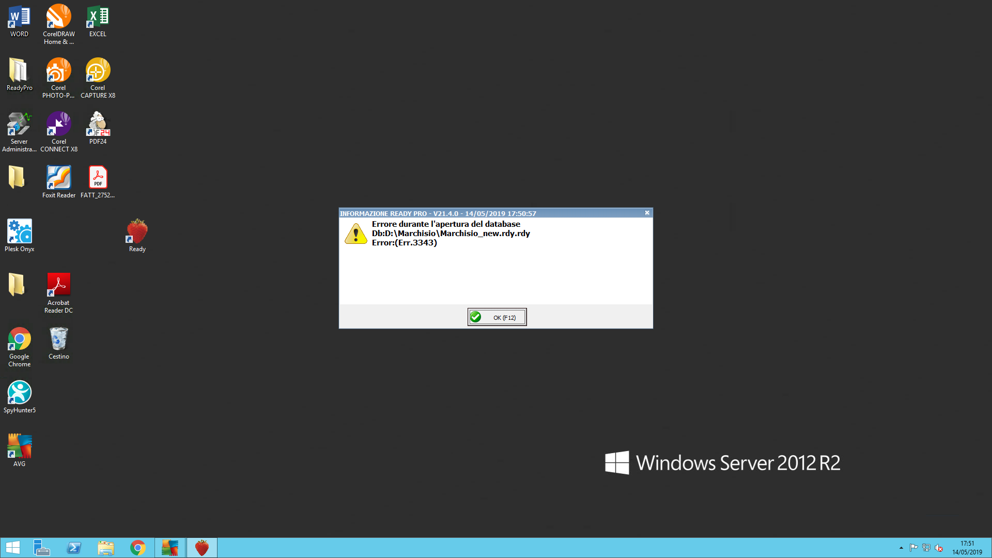Screen dimensions: 992x558
Task: Show hidden tray icons arrow
Action: [x=901, y=548]
